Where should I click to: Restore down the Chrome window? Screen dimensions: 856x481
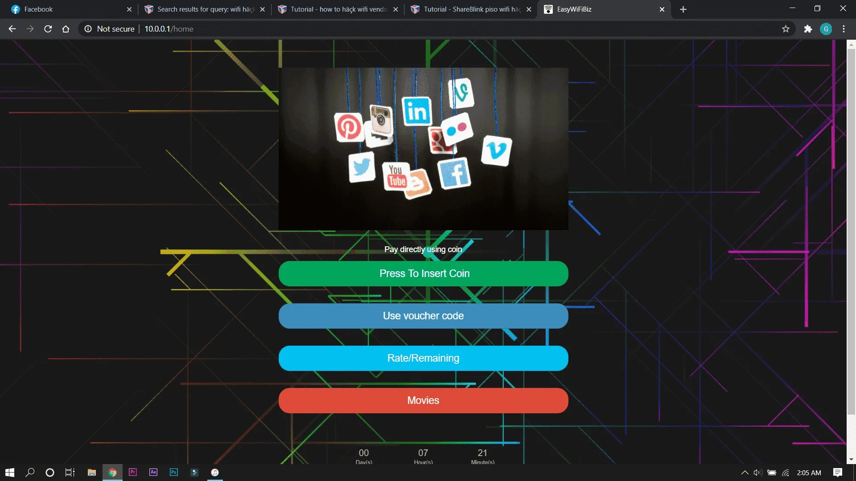tap(817, 8)
